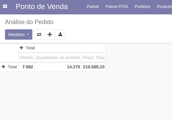Click the 210.589,10 price total cell
Image resolution: width=172 pixels, height=120 pixels.
[94, 67]
